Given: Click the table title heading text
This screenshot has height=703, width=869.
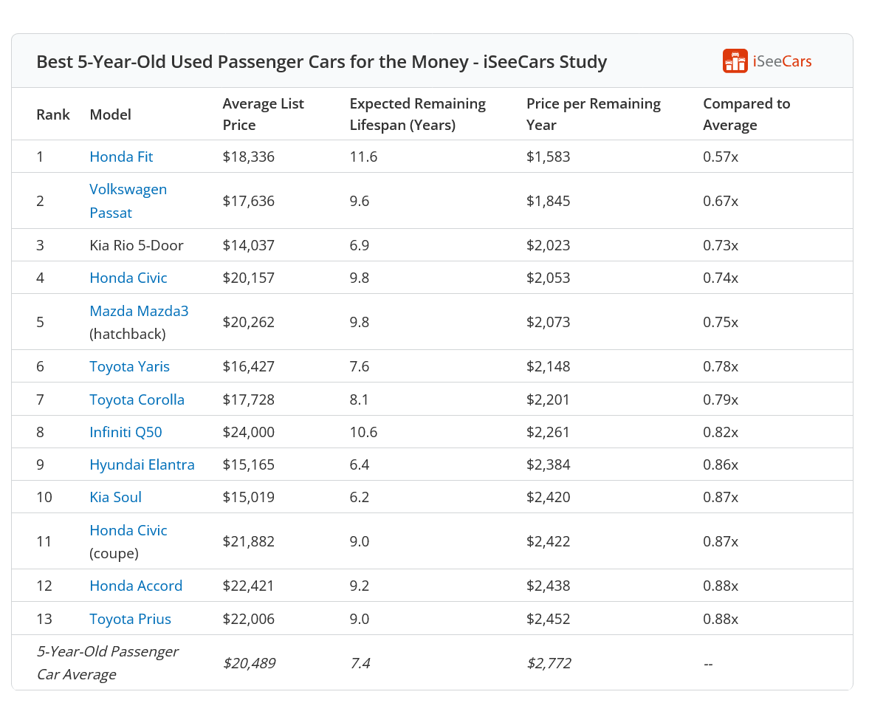Looking at the screenshot, I should coord(321,61).
